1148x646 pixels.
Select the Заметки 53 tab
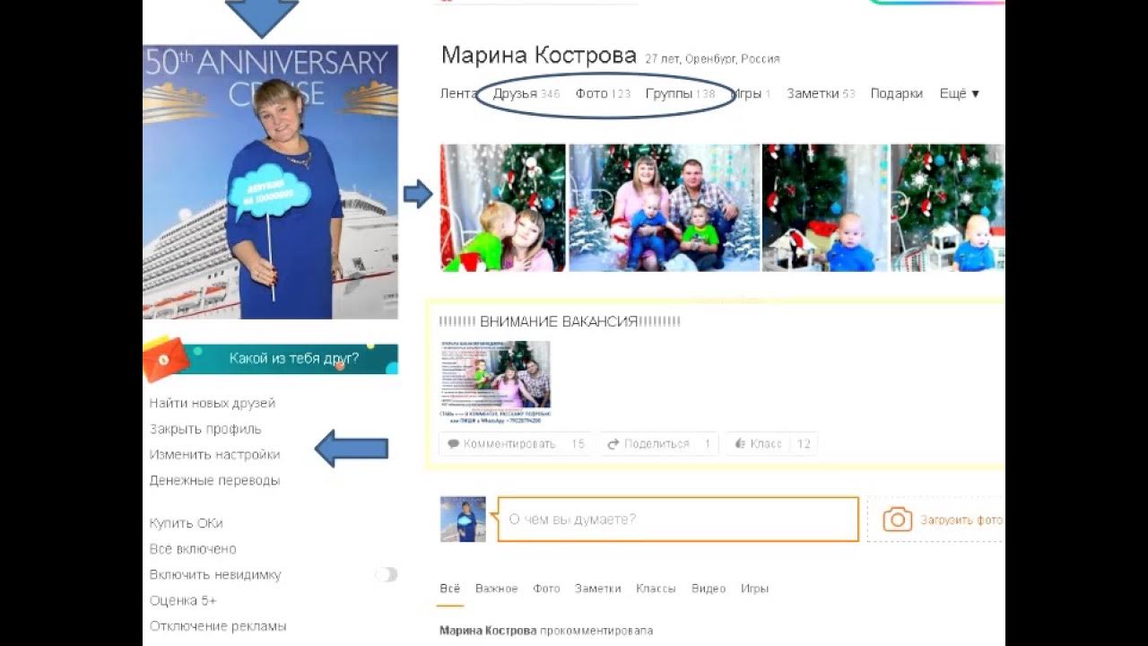pyautogui.click(x=821, y=93)
